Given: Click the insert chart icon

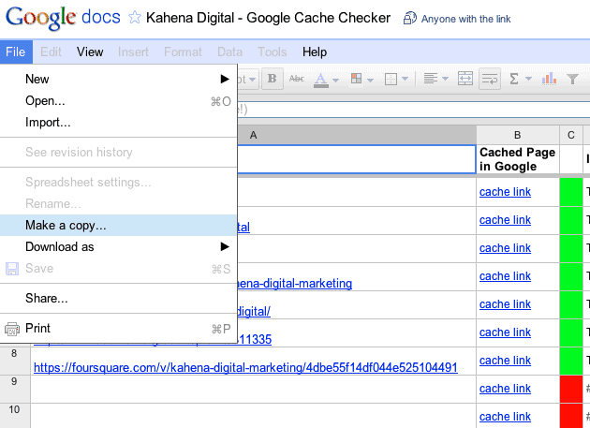Looking at the screenshot, I should [x=549, y=79].
